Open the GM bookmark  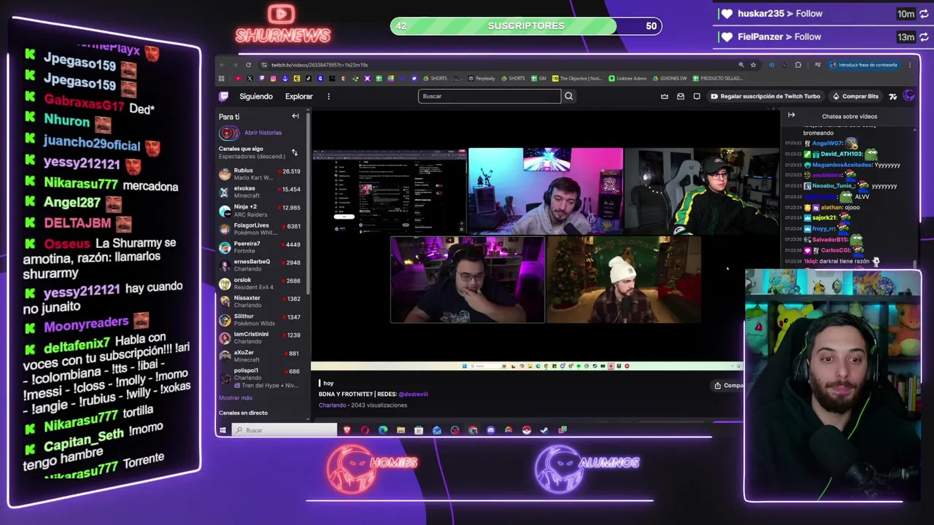point(539,78)
